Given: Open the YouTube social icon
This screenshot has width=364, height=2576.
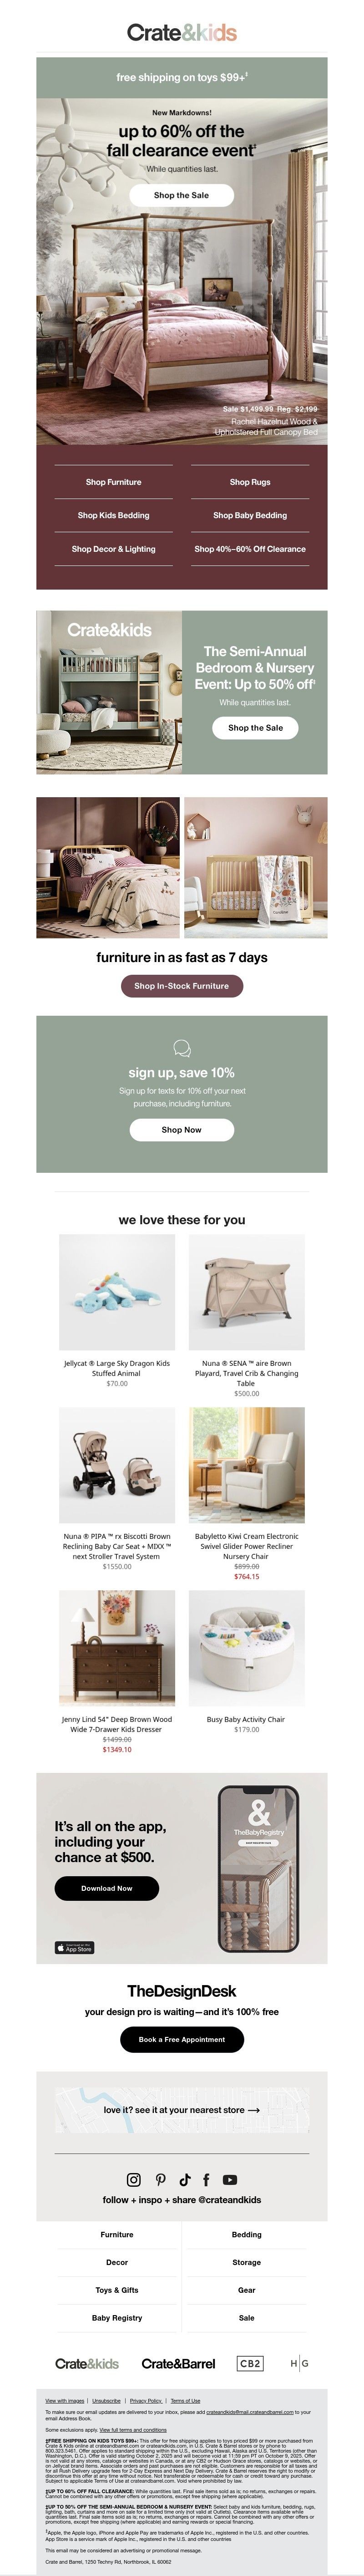Looking at the screenshot, I should (230, 2180).
